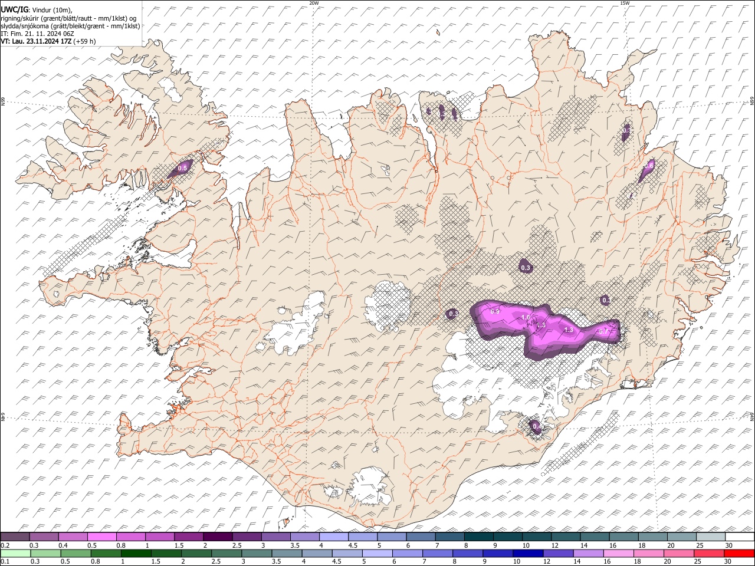This screenshot has height=566, width=755.
Task: Pick the light grey snow-scale swatch labeled 25
Action: click(x=711, y=537)
